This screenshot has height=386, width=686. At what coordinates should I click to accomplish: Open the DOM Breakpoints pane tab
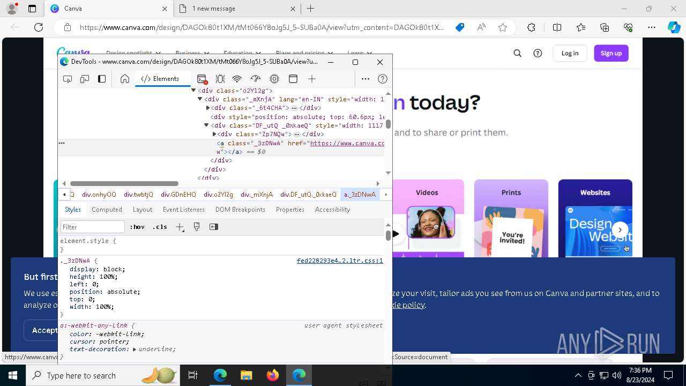(x=240, y=210)
